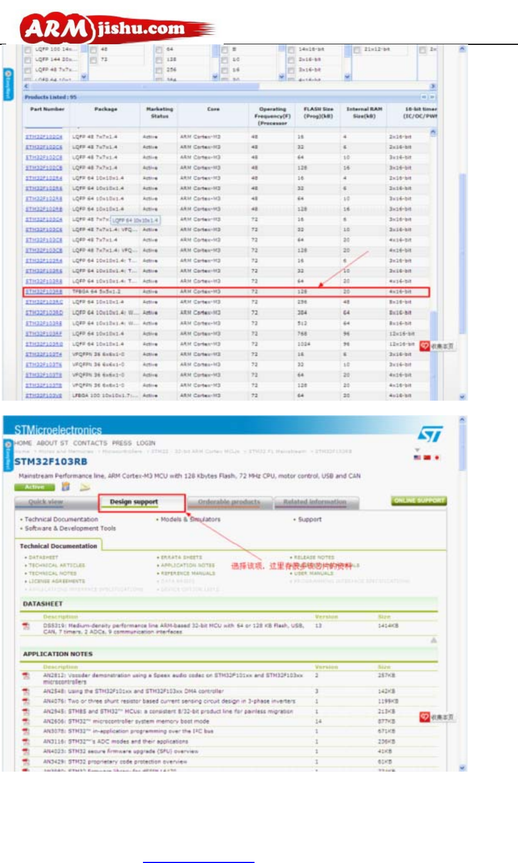Sort by Package column header
Image resolution: width=518 pixels, height=863 pixels.
[105, 109]
